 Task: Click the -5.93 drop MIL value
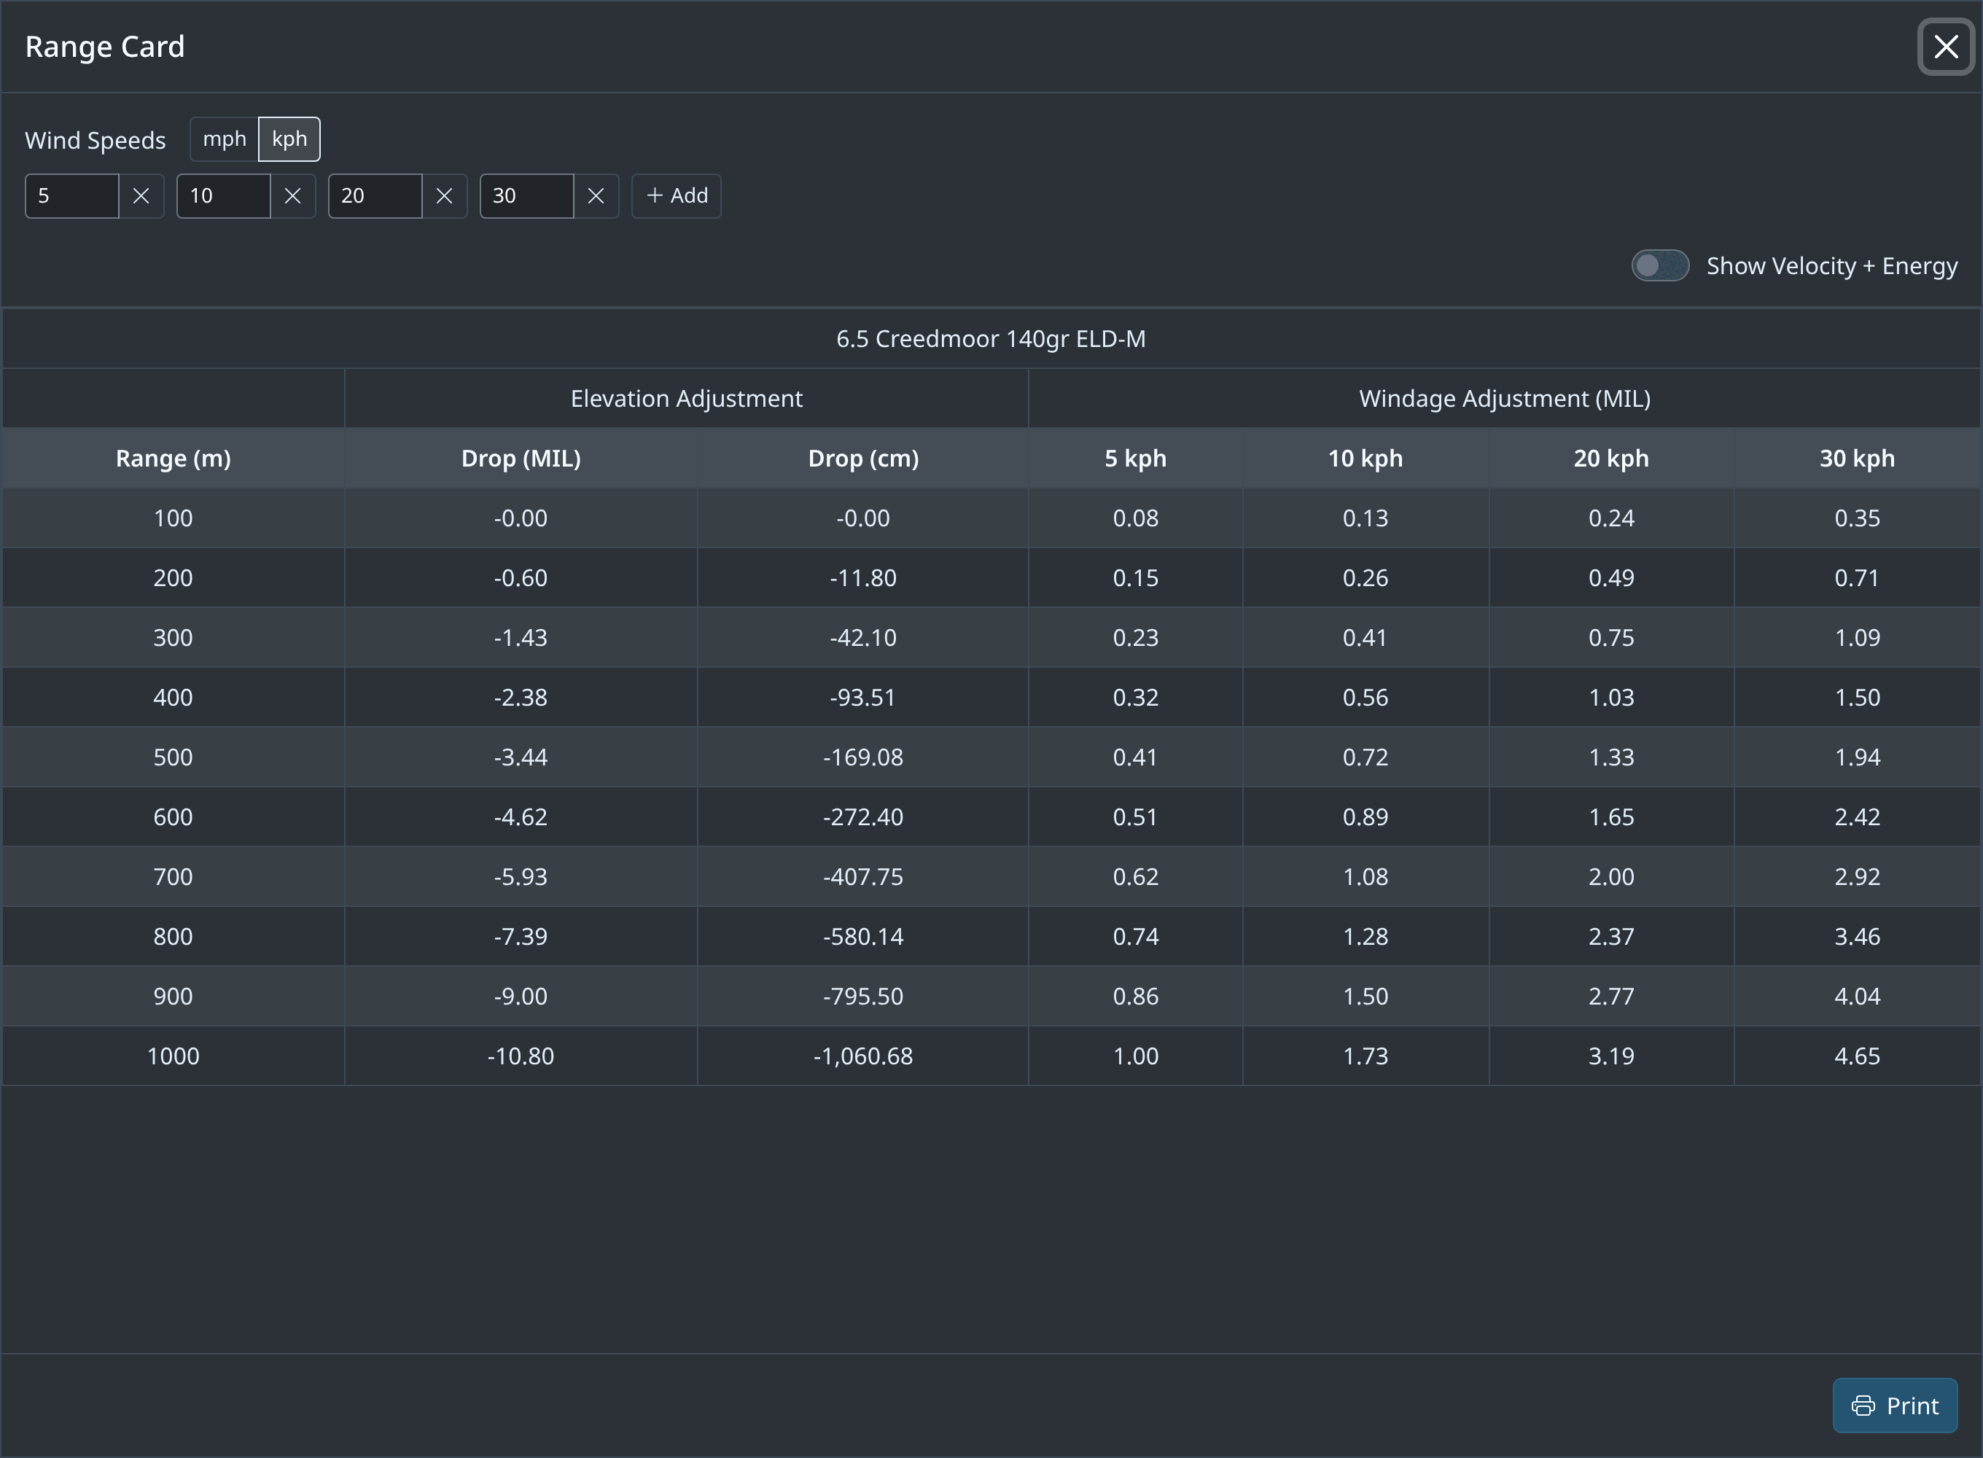point(521,876)
